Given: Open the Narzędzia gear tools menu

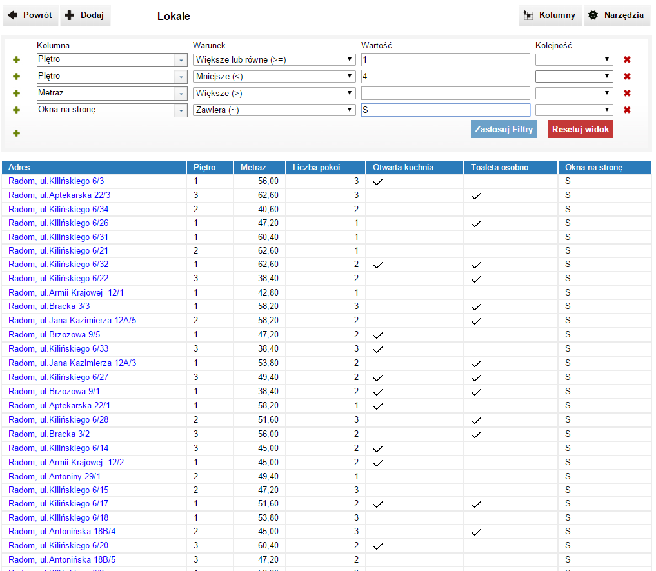Looking at the screenshot, I should [x=617, y=15].
